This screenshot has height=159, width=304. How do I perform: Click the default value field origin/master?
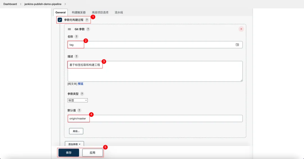pos(155,118)
